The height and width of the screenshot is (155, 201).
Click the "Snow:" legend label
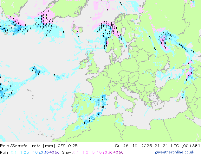pyautogui.click(x=68, y=152)
